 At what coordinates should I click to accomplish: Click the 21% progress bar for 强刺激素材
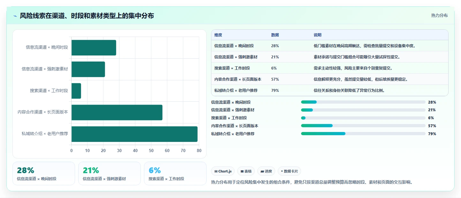click(363, 110)
